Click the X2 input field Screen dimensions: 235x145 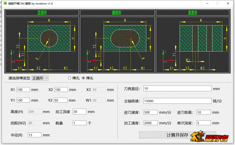pyautogui.click(x=61, y=90)
